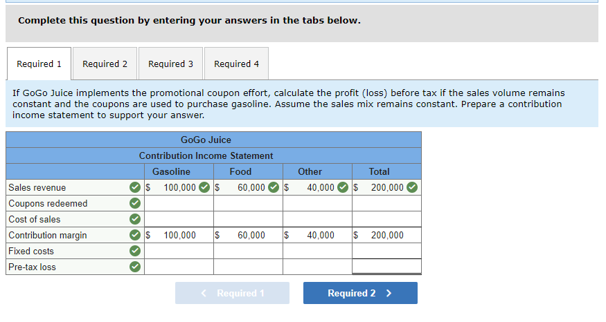
Task: Select the Total Coupons redeemed input cell
Action: [386, 203]
